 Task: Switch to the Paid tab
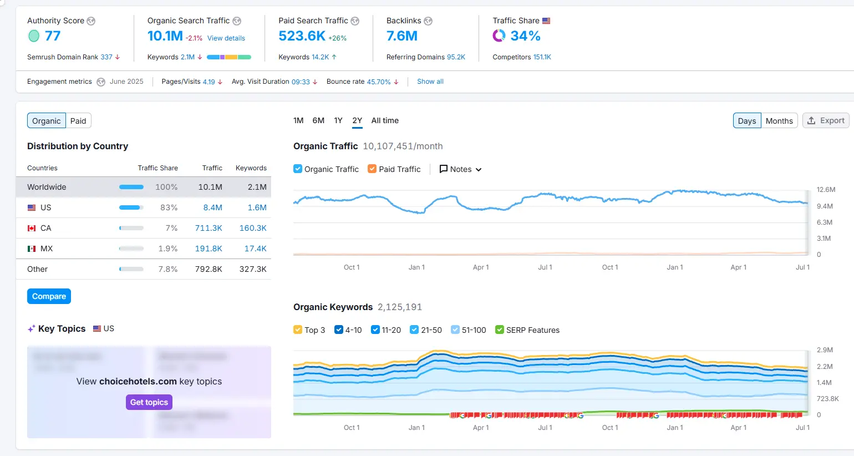(x=78, y=120)
